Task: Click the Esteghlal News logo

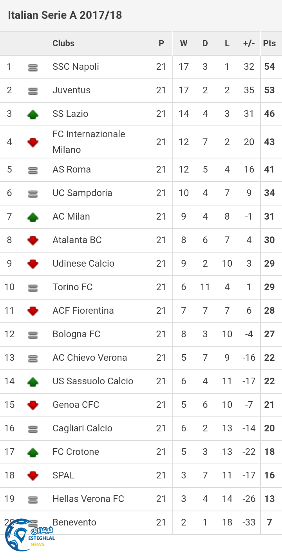Action: coord(29,536)
